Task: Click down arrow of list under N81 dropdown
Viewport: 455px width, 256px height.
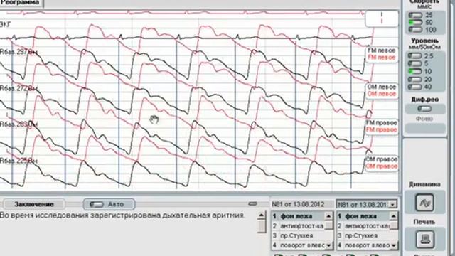Action: (x=393, y=245)
